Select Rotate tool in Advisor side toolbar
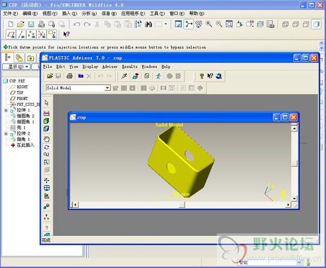The image size is (326, 268). pos(47,147)
